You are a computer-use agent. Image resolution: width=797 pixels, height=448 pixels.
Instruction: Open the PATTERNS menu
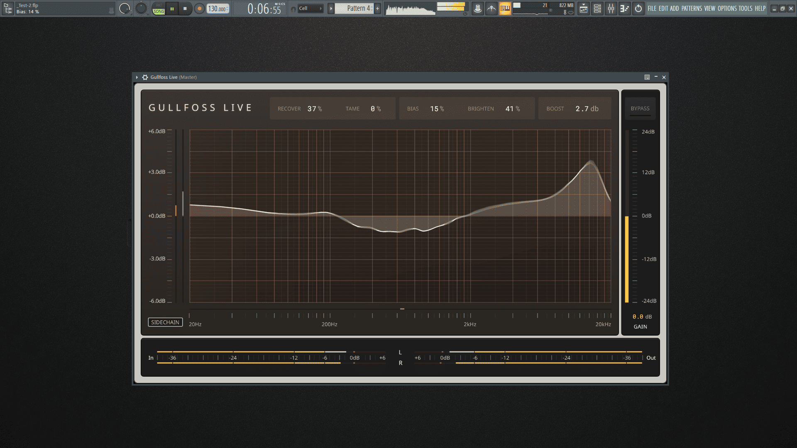pyautogui.click(x=692, y=8)
